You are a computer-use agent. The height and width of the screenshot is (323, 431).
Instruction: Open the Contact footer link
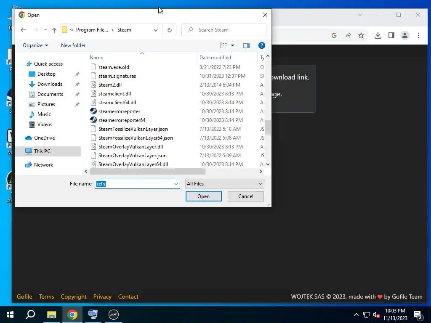(128, 297)
